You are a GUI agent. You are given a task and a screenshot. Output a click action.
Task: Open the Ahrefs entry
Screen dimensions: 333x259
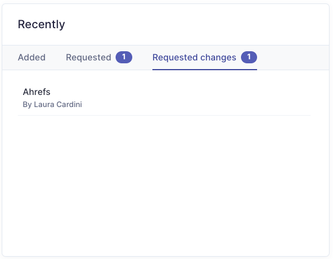[37, 92]
